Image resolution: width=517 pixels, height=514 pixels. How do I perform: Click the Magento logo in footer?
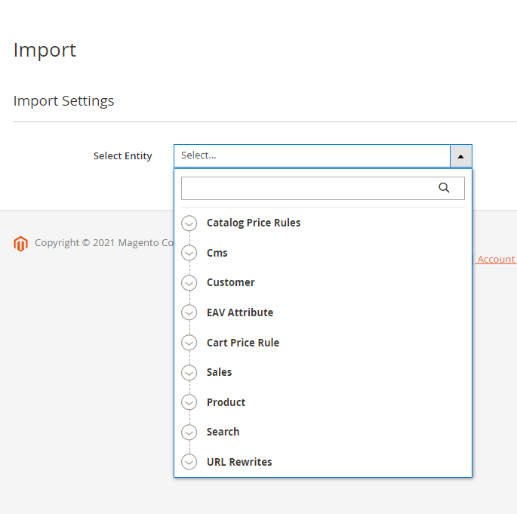(x=20, y=244)
